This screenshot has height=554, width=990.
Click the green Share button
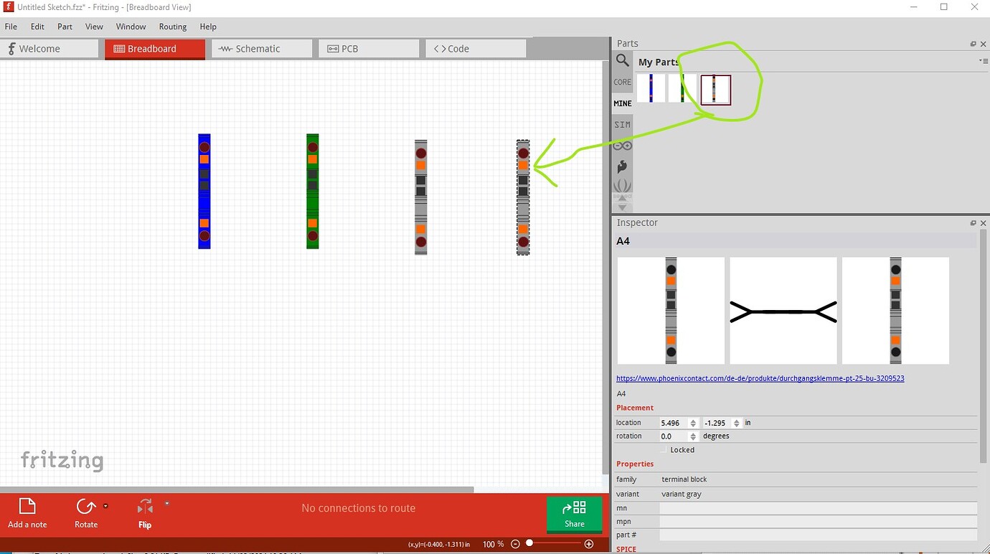(574, 514)
